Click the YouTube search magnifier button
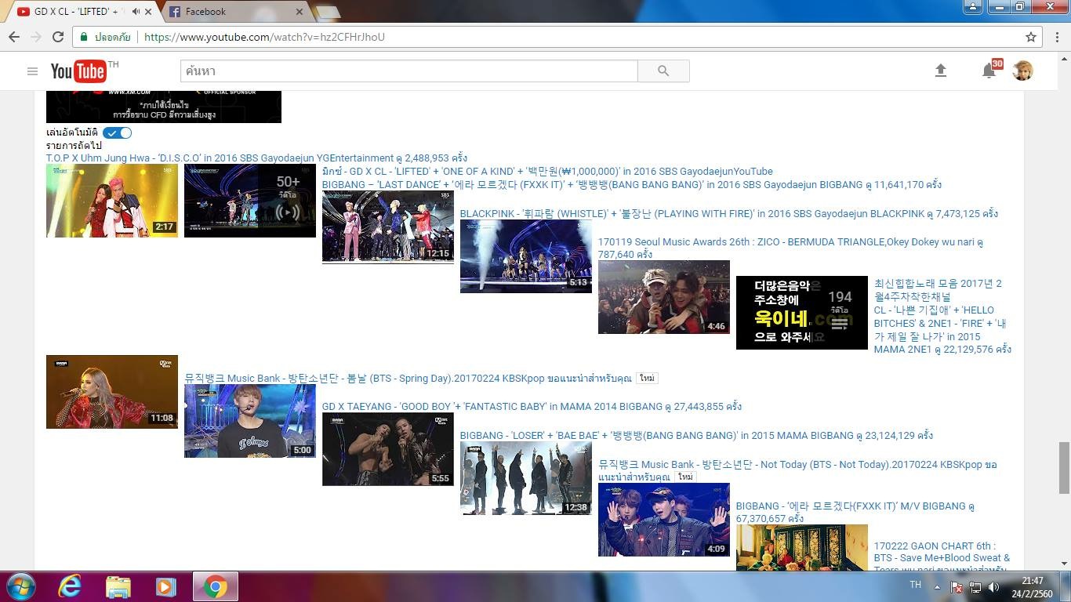This screenshot has width=1071, height=602. [x=663, y=71]
